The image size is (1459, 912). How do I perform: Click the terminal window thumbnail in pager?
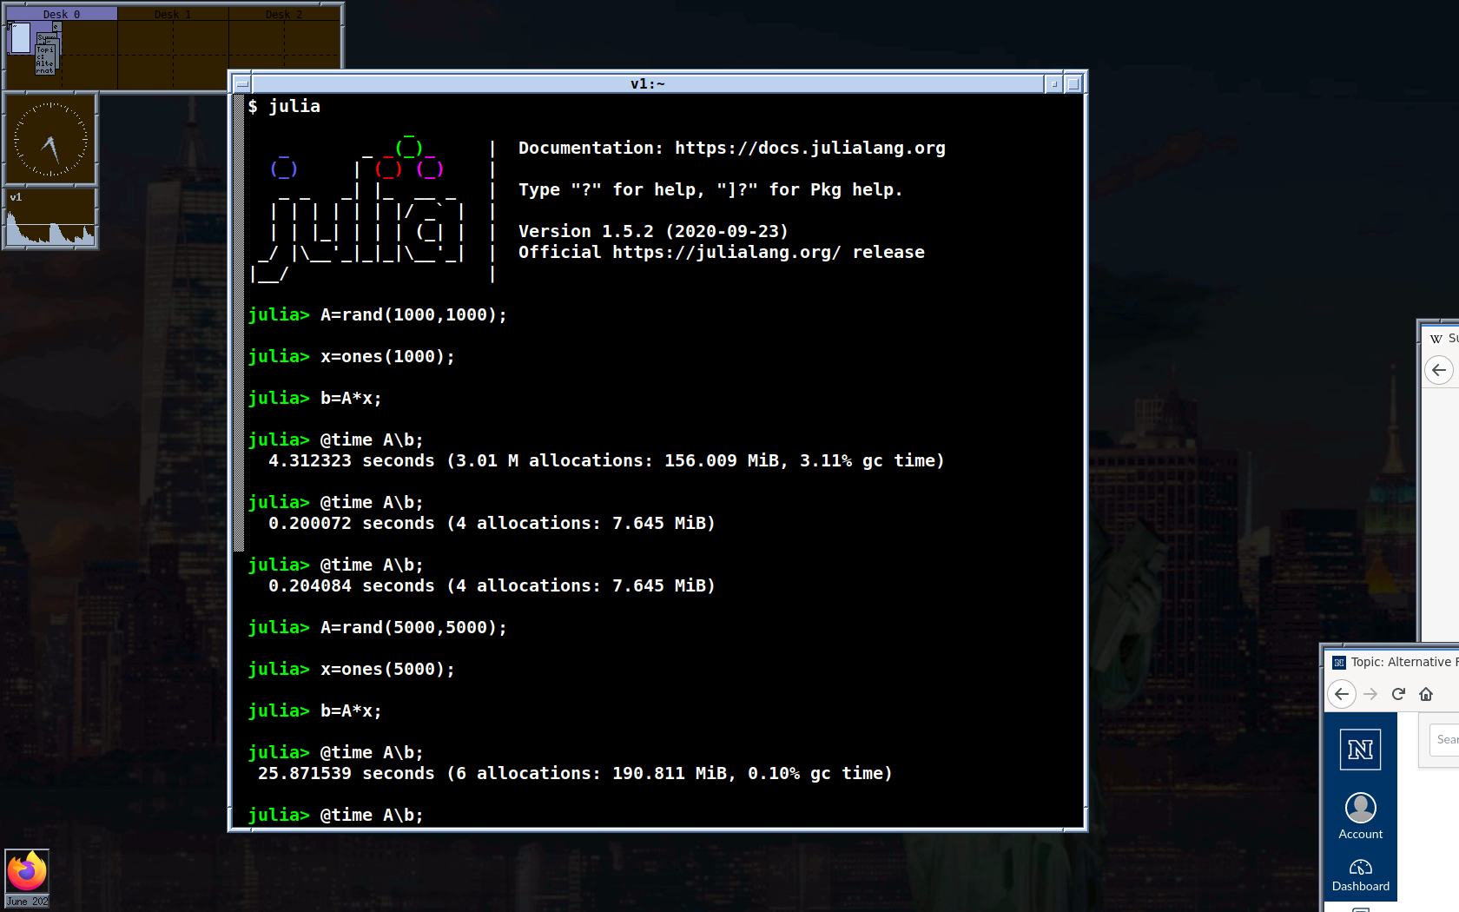[x=20, y=38]
